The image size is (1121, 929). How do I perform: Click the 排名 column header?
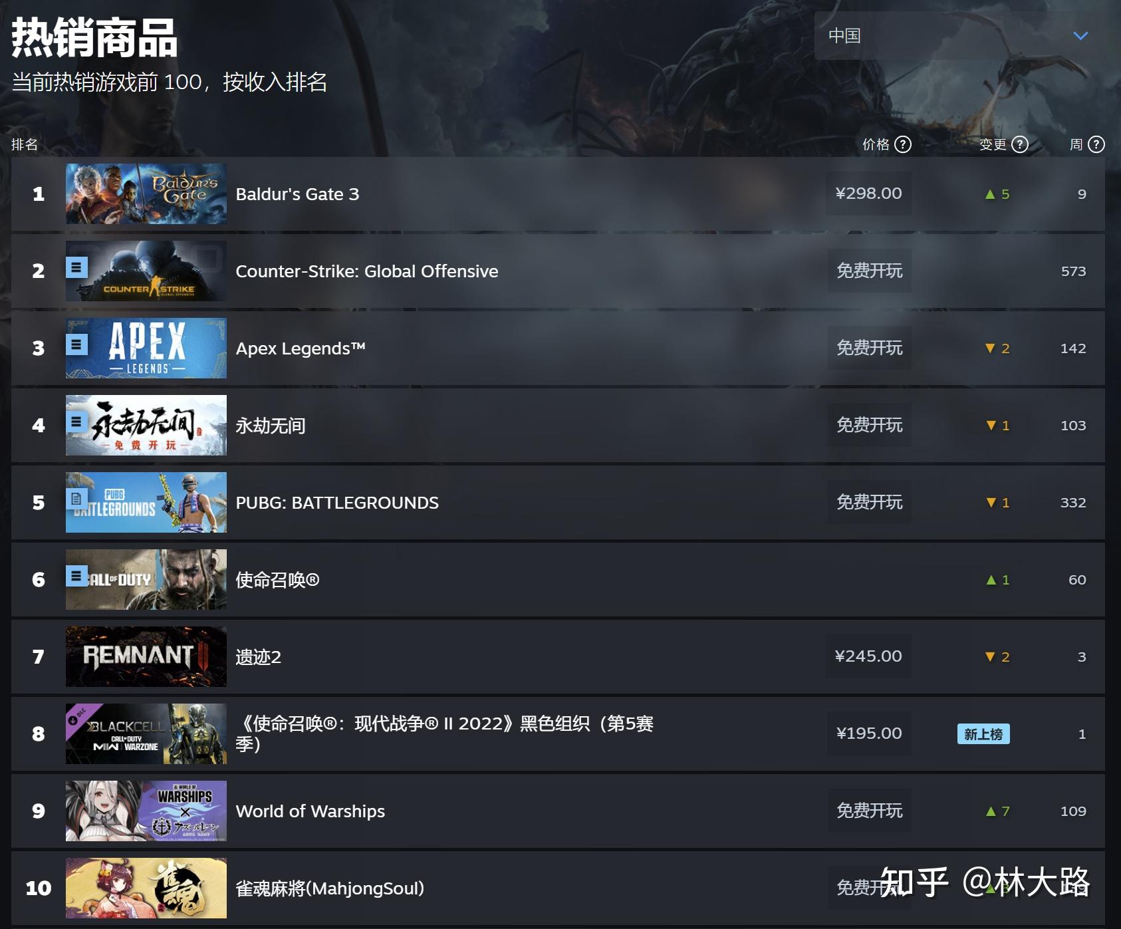click(25, 144)
